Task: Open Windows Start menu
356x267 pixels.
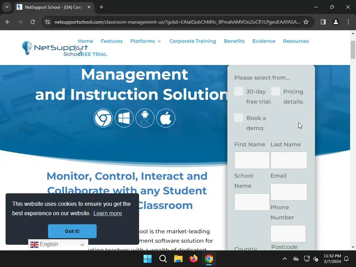Action: [x=147, y=259]
